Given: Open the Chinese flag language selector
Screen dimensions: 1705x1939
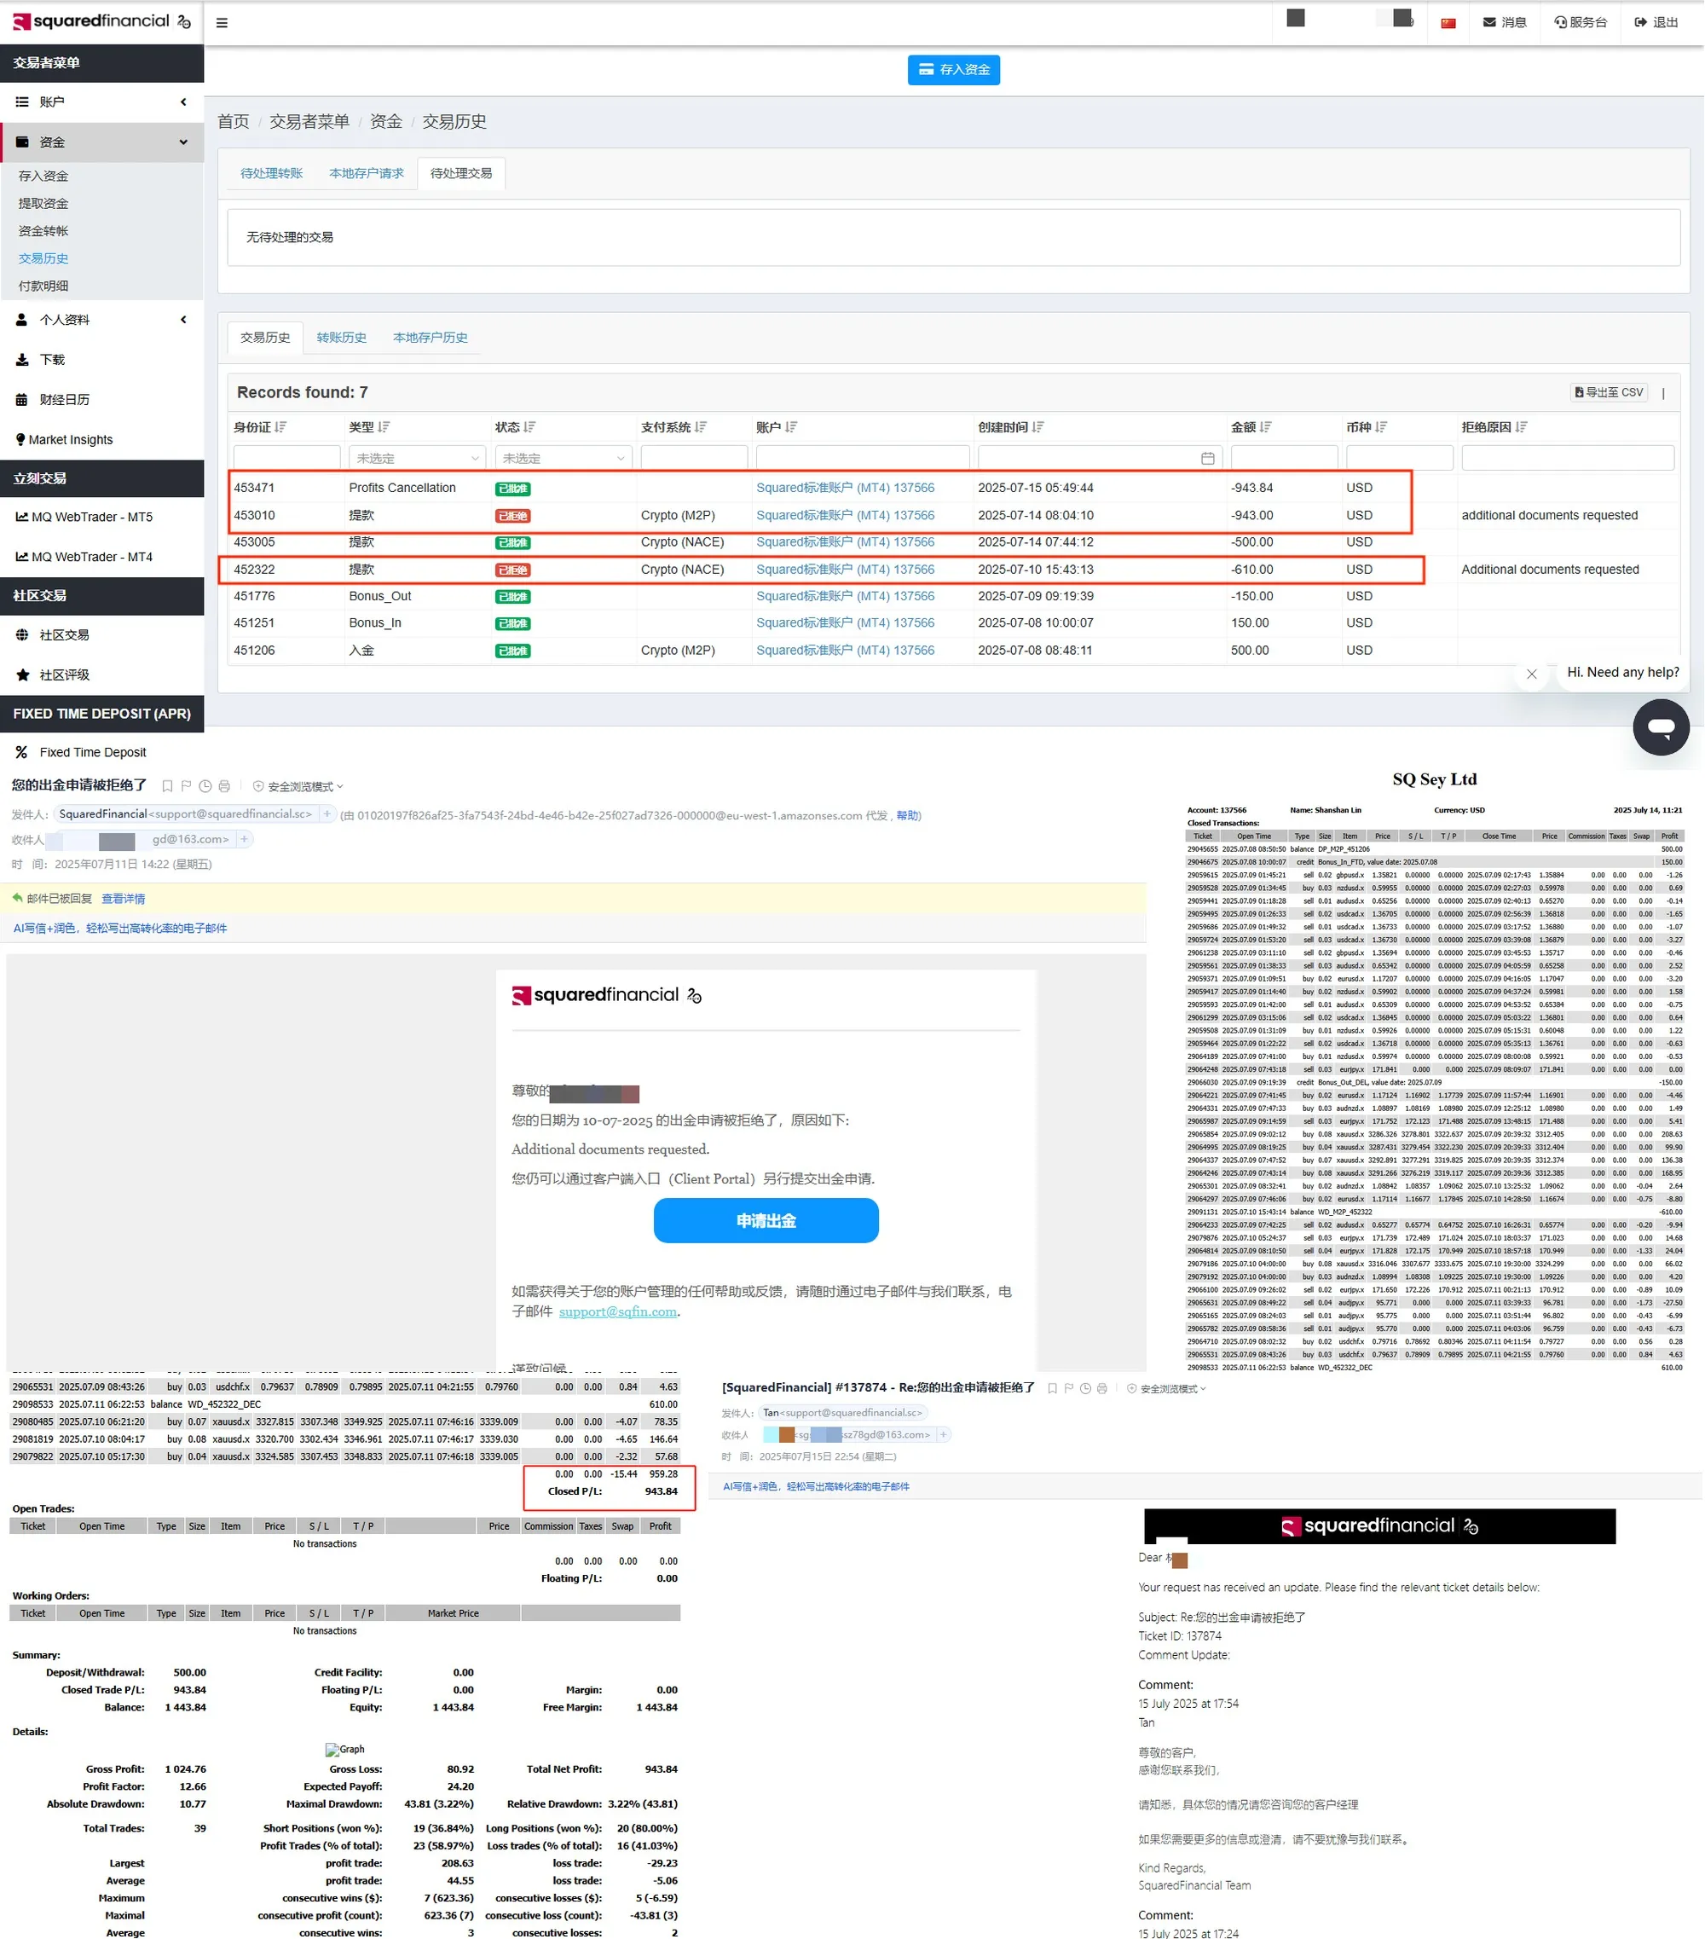Looking at the screenshot, I should (x=1448, y=23).
